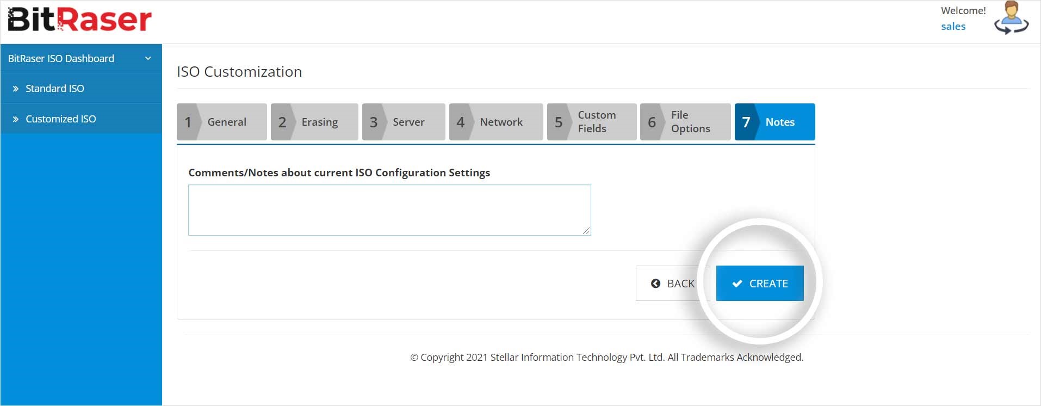The width and height of the screenshot is (1041, 406).
Task: Switch to step 6 File Options tab
Action: coord(685,122)
